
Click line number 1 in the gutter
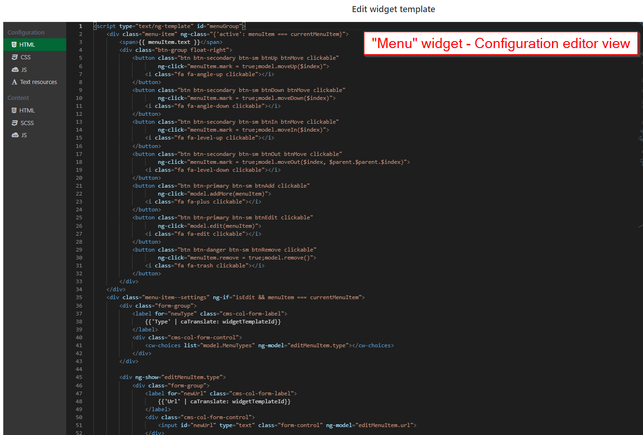(x=80, y=26)
